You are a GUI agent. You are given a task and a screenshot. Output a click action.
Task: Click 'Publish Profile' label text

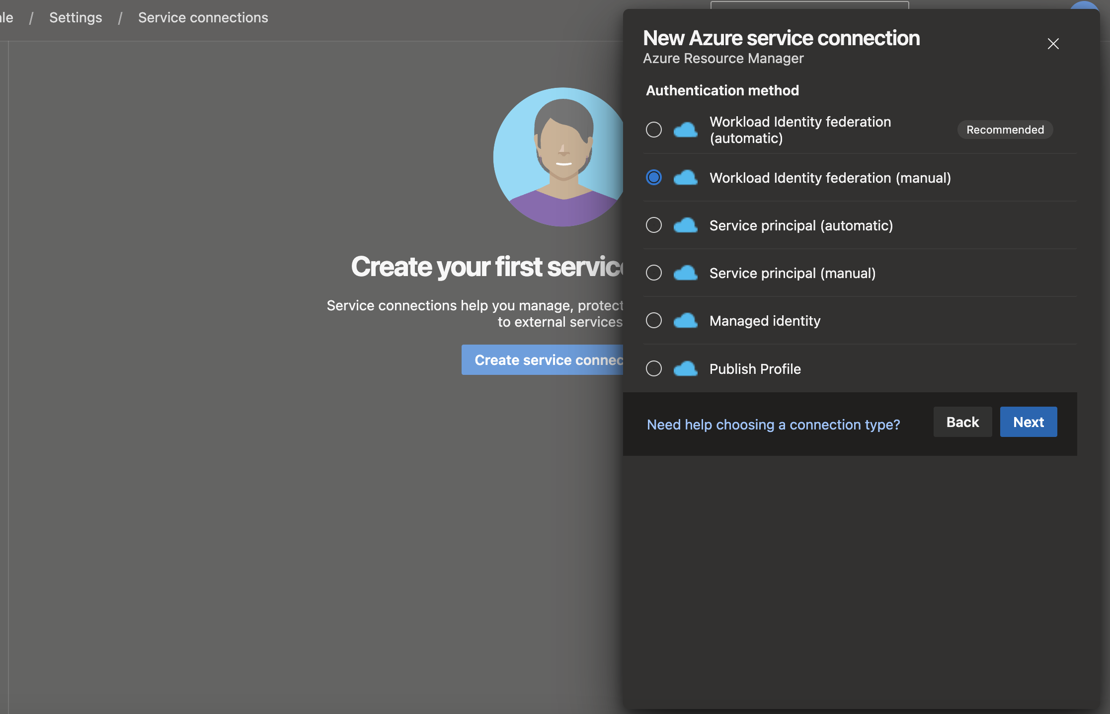[x=755, y=369]
